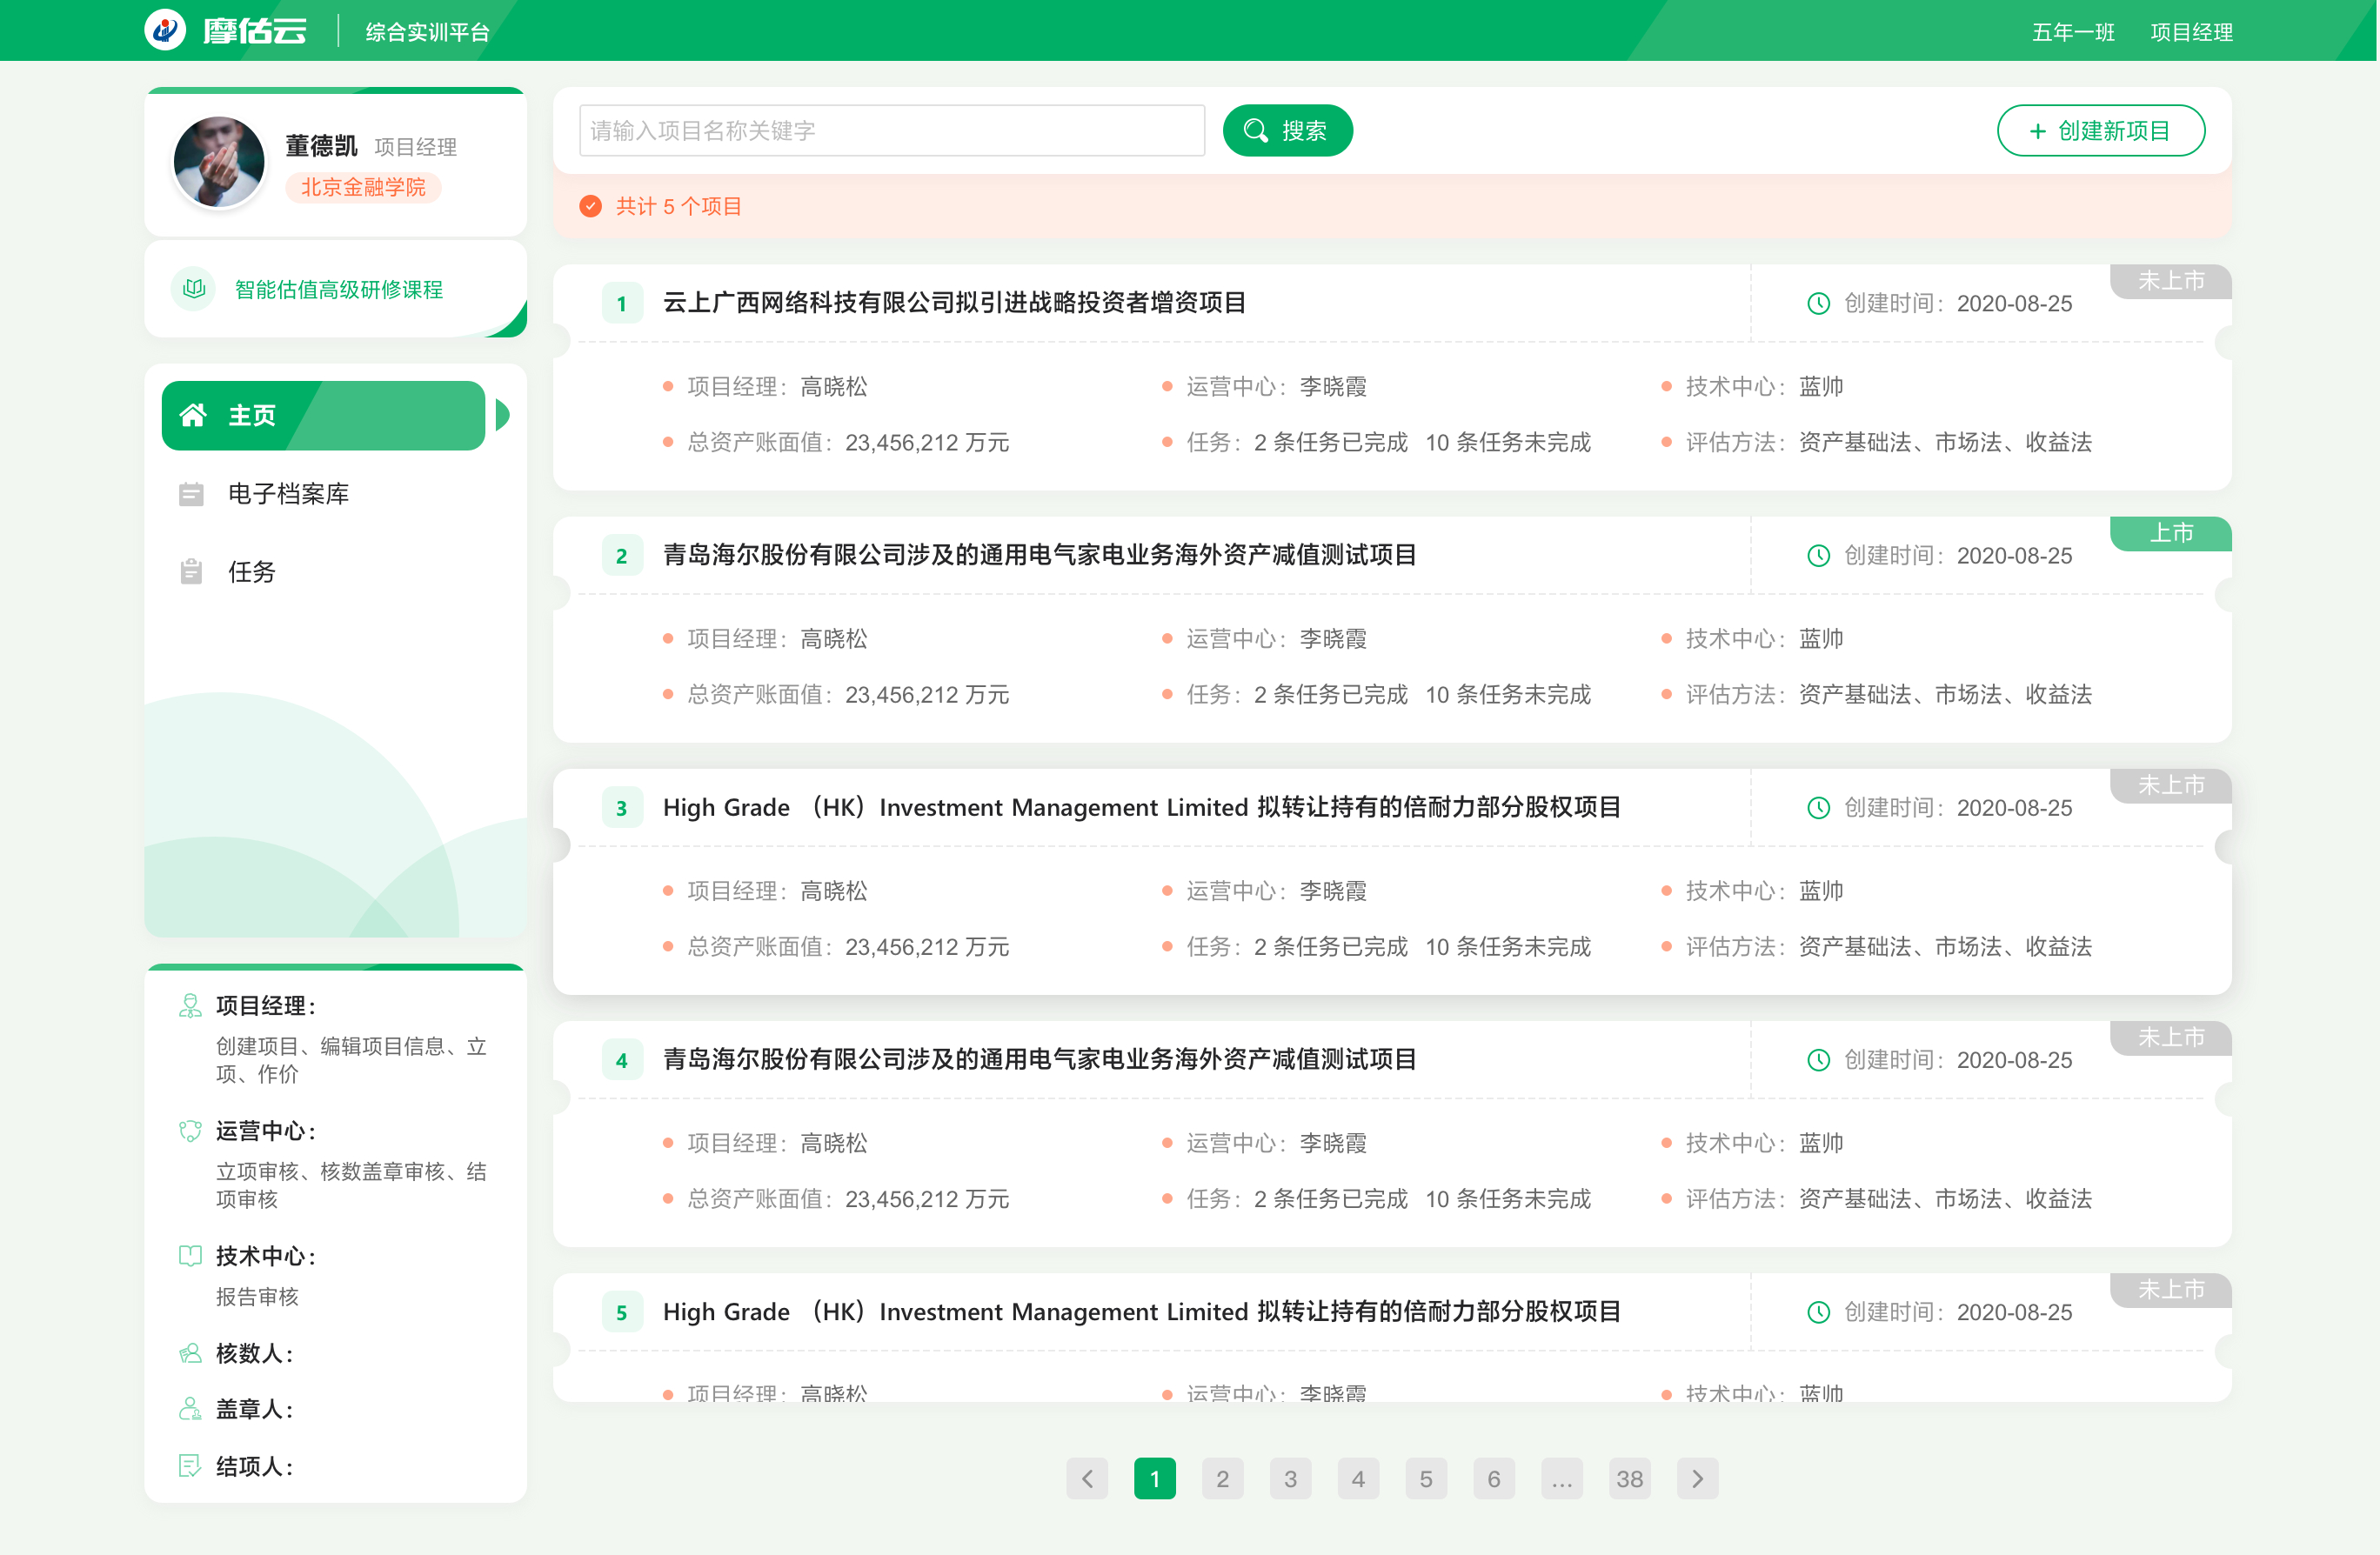Go to previous page with left chevron
Screen dimensions: 2380x1555
click(1087, 1478)
